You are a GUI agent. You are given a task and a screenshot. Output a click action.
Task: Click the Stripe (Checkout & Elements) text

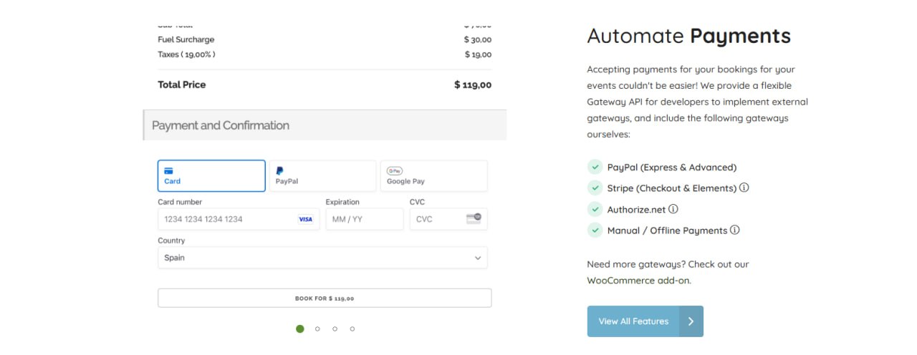tap(672, 188)
